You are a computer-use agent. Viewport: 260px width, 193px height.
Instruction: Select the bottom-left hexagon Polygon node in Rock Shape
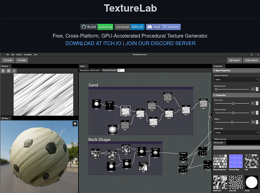click(111, 166)
